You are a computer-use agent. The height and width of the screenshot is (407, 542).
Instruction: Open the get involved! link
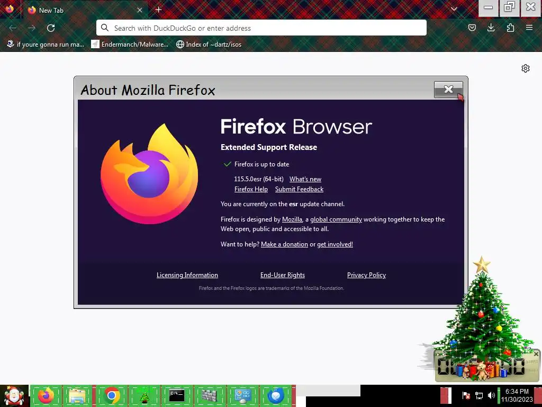(x=335, y=244)
